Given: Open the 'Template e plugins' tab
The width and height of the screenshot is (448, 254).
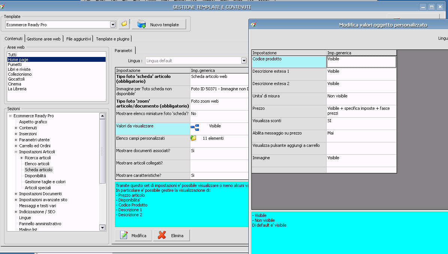Looking at the screenshot, I should point(113,39).
